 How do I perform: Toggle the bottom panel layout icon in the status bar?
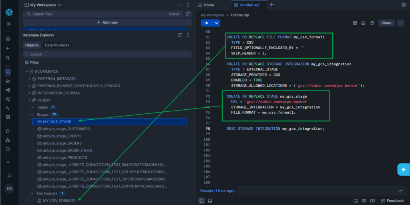pos(210,201)
